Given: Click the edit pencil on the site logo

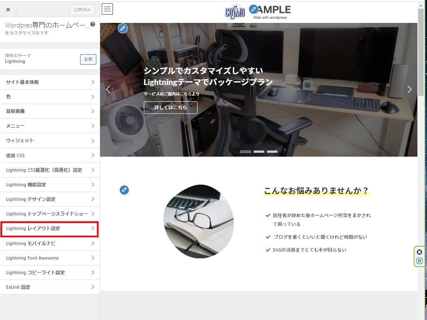Looking at the screenshot, I should [253, 9].
